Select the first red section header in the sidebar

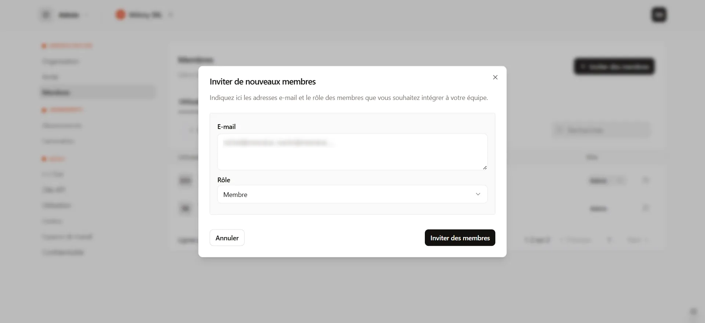[67, 45]
